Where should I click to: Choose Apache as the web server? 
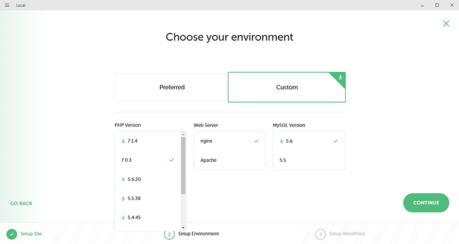coord(229,160)
